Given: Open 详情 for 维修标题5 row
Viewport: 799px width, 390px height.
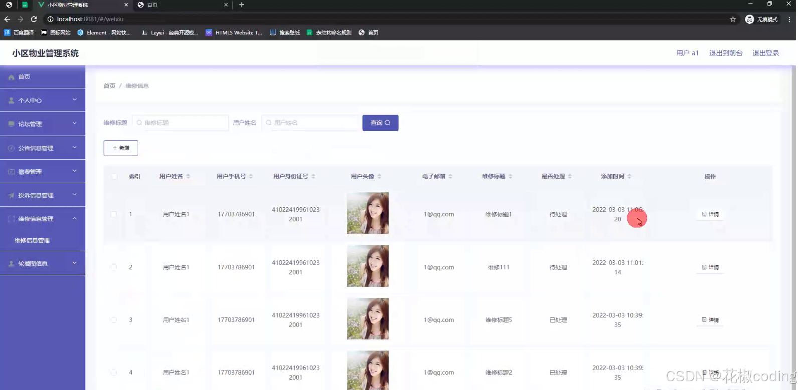Looking at the screenshot, I should pos(710,320).
